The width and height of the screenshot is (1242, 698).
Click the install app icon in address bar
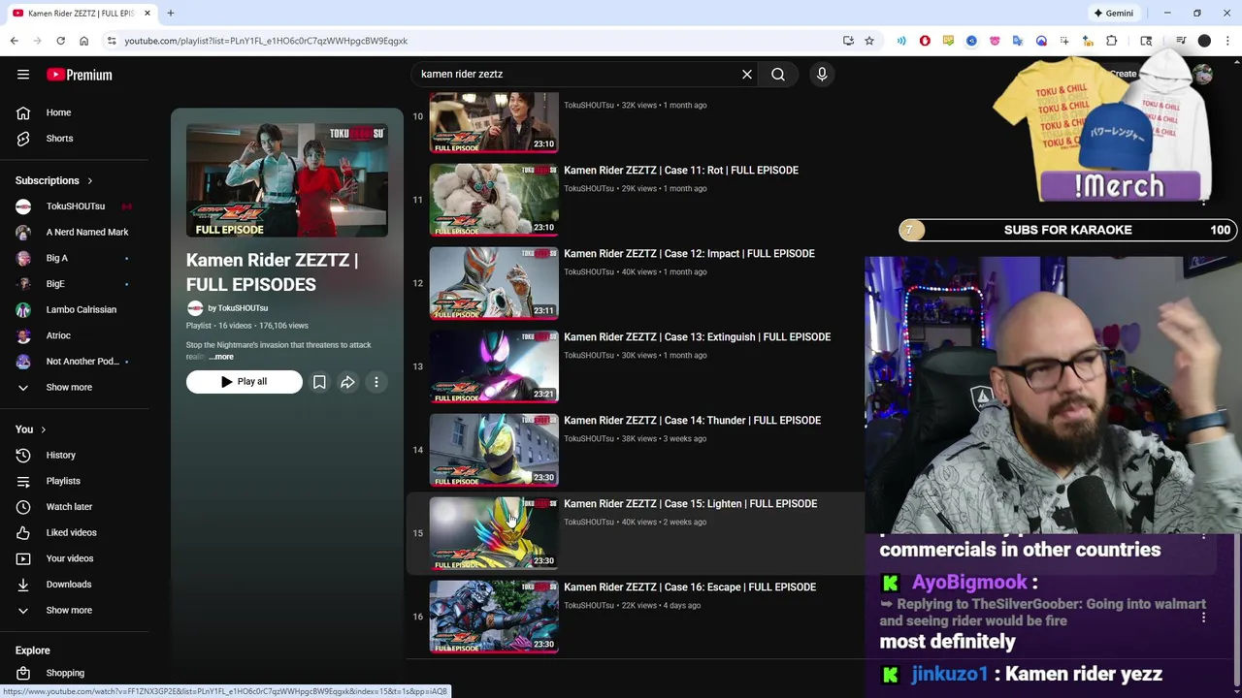848,41
